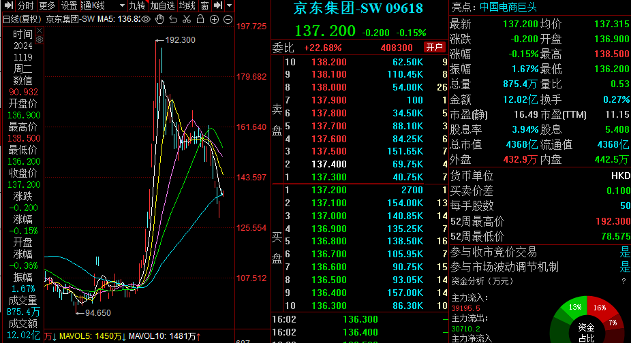The width and height of the screenshot is (631, 343).
Task: Click the 京东集团-SW 09618 stock title
Action: click(x=358, y=8)
